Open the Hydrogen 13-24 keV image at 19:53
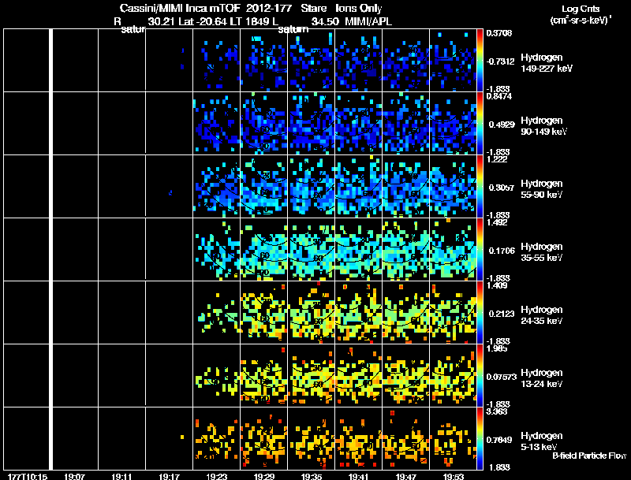The height and width of the screenshot is (480, 631). (x=453, y=375)
